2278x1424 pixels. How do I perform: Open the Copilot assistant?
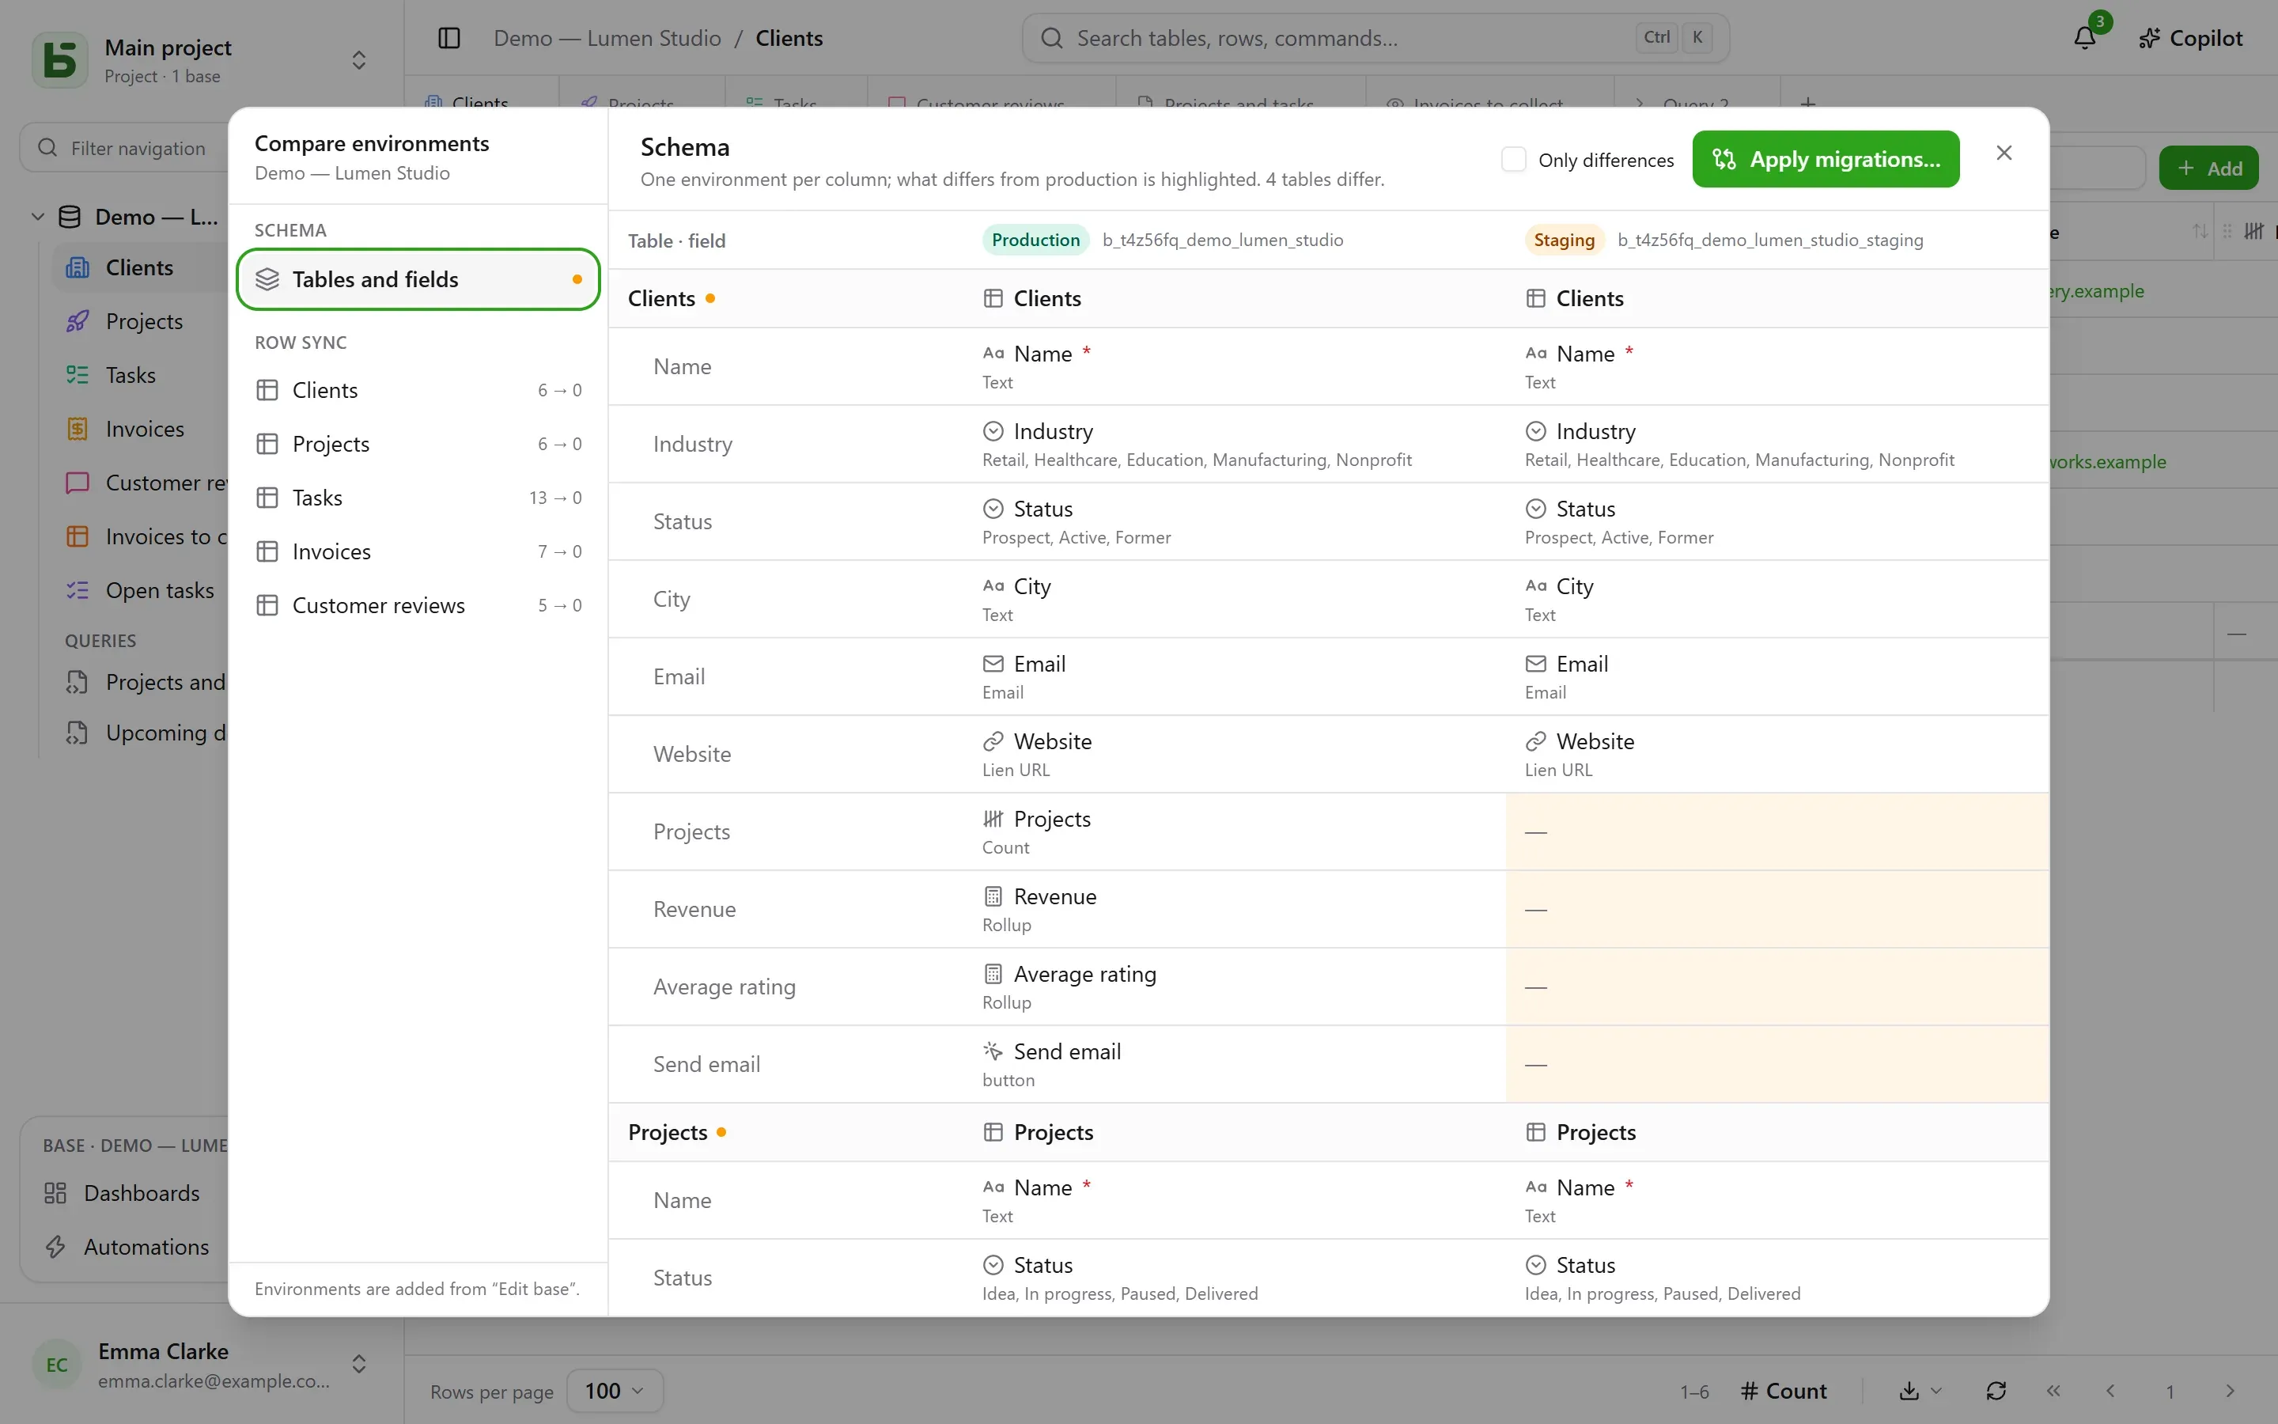[2190, 38]
